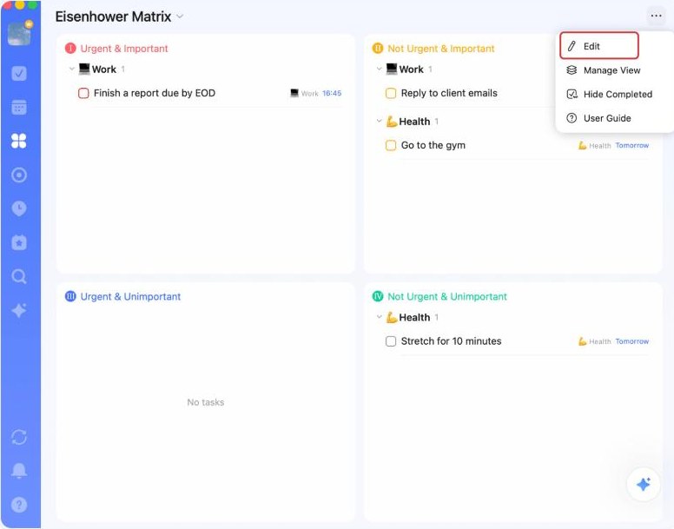Collapse Work group in Not Urgent & Important

379,69
